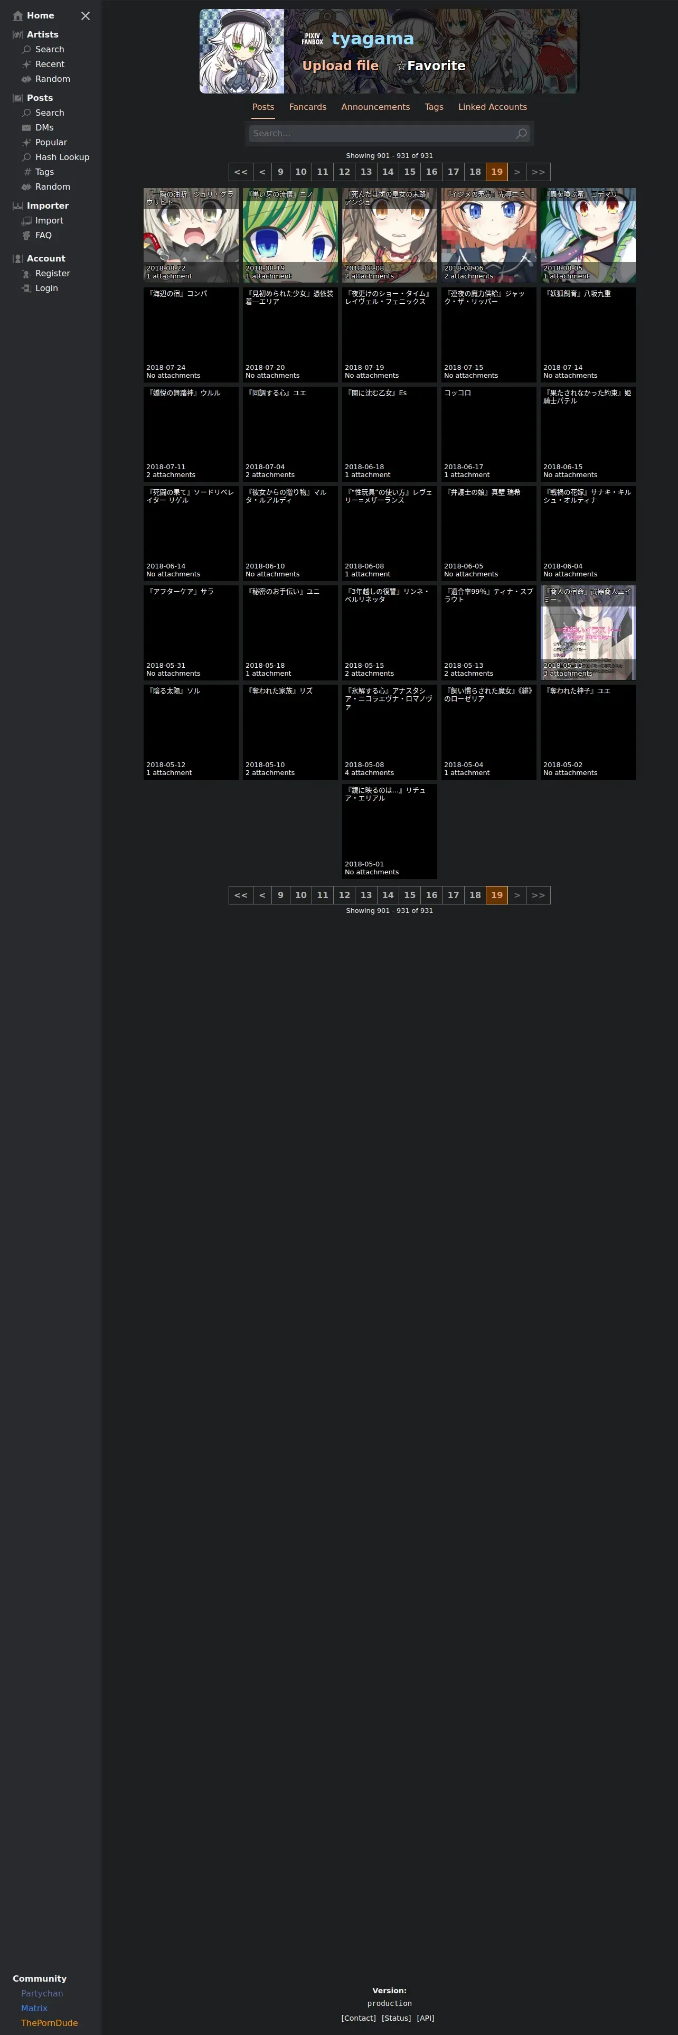Switch to the Announcements tab
The image size is (678, 2035).
point(376,107)
